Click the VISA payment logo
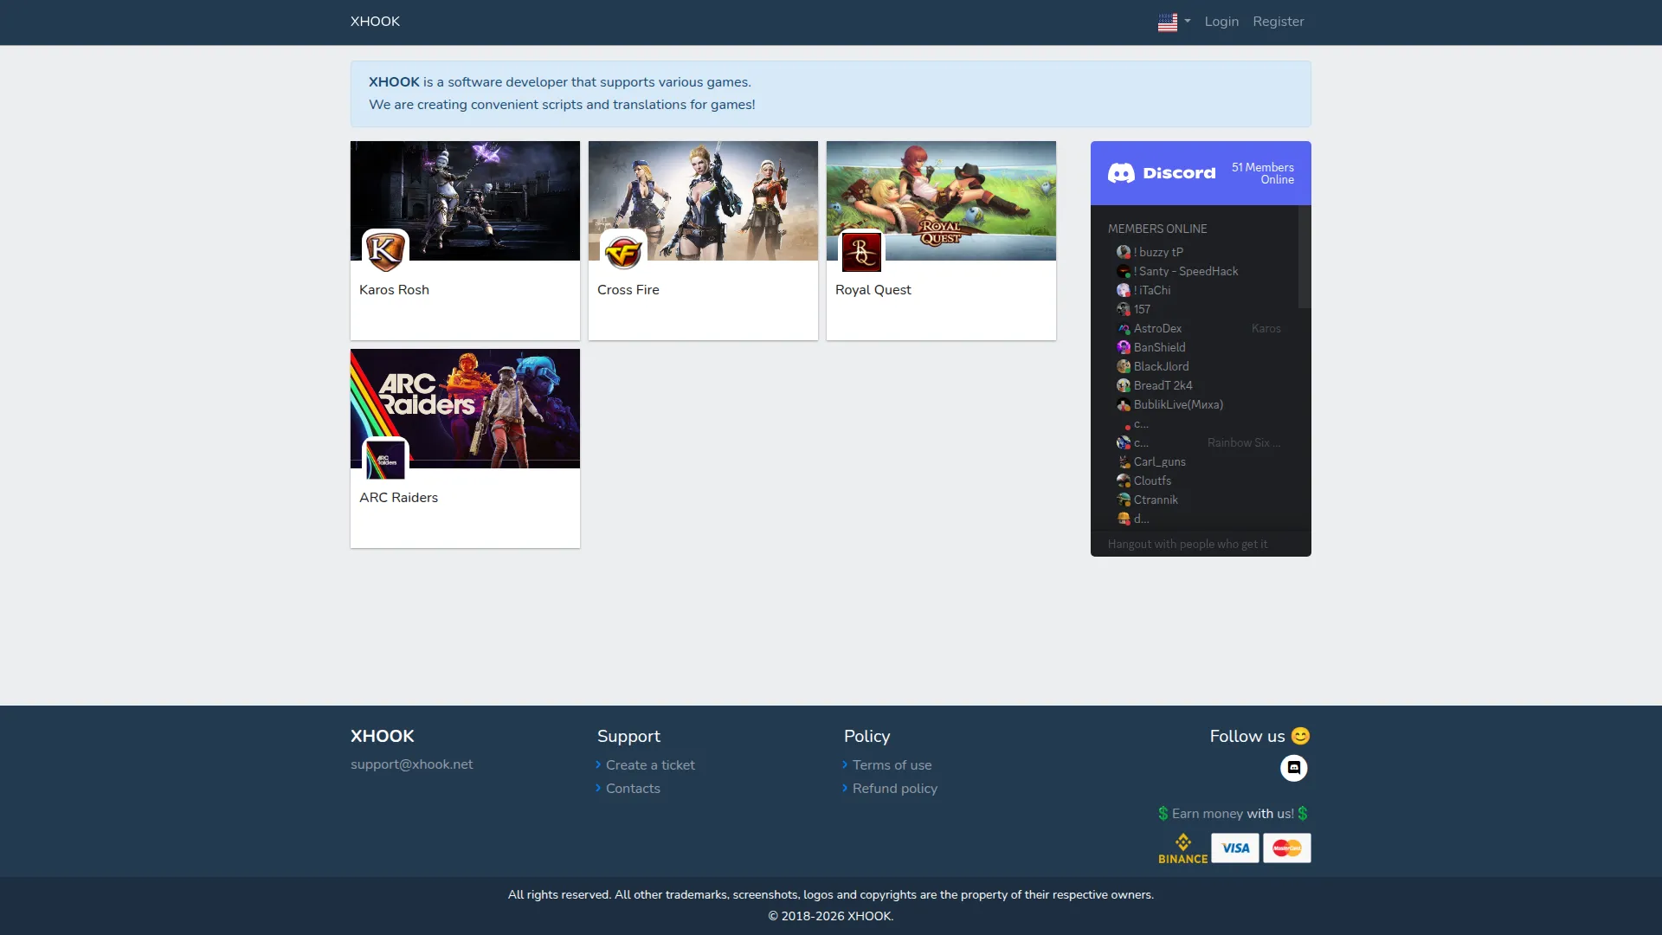 point(1235,848)
